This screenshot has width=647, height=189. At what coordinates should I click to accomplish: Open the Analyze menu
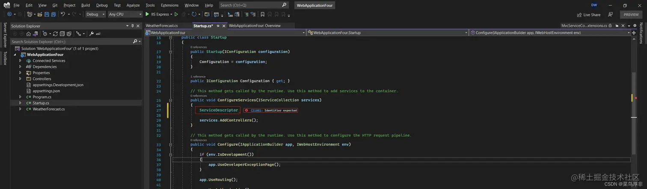click(x=133, y=5)
